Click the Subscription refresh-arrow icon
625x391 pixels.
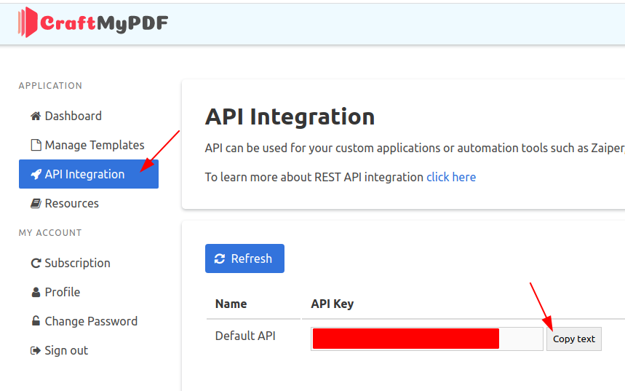pos(36,263)
